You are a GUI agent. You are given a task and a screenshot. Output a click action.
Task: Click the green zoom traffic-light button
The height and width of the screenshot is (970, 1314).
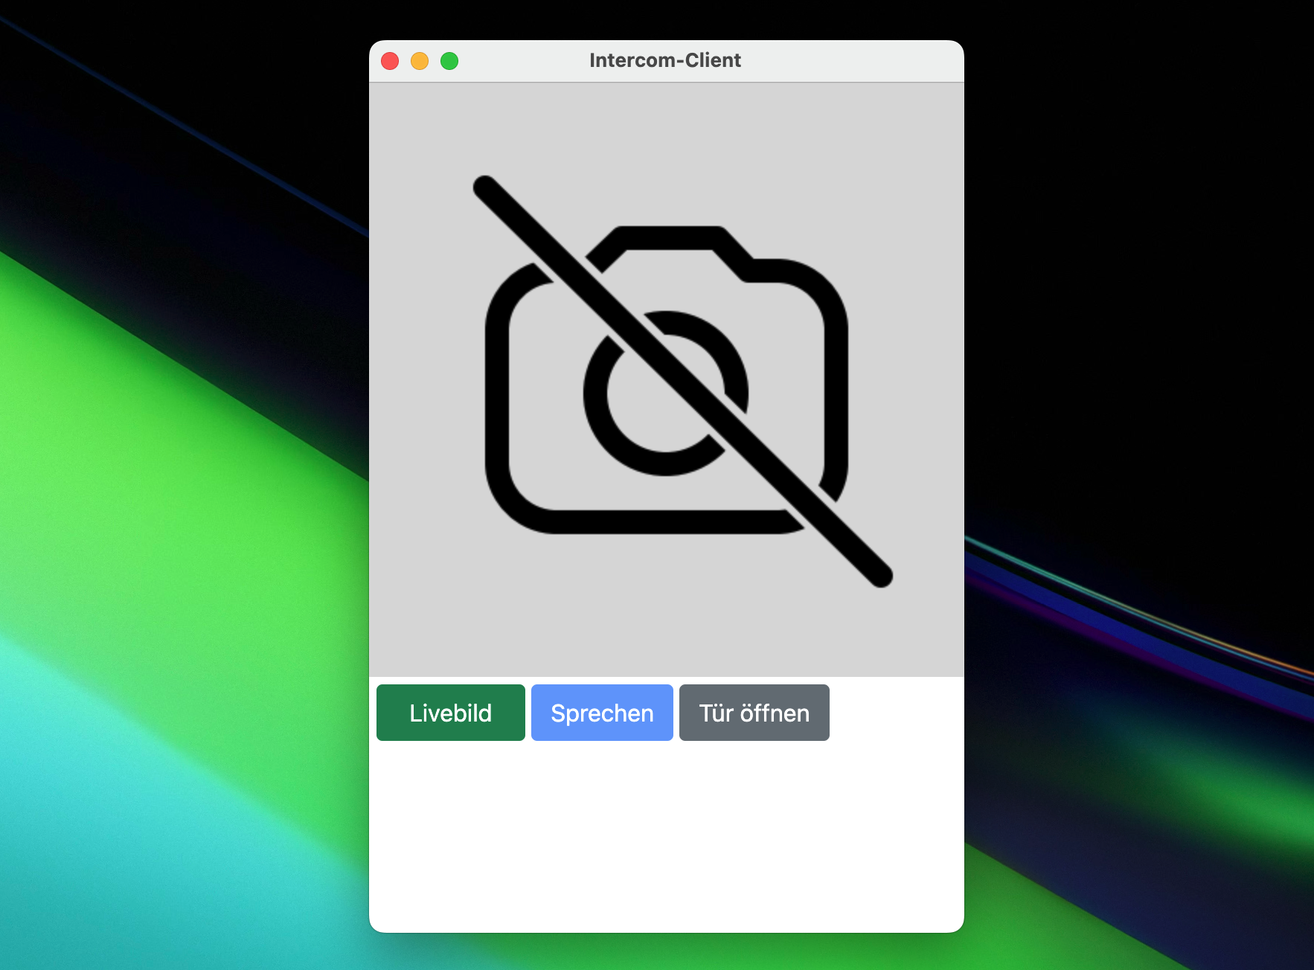449,61
